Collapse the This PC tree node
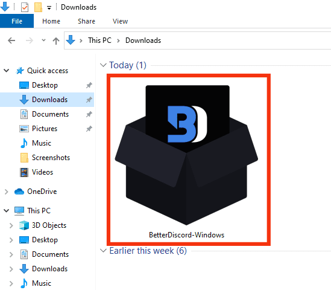The height and width of the screenshot is (290, 331). [x=7, y=211]
